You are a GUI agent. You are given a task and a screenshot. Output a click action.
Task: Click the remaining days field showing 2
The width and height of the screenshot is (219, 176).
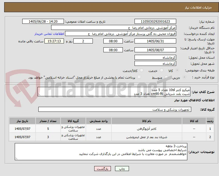pos(83,41)
